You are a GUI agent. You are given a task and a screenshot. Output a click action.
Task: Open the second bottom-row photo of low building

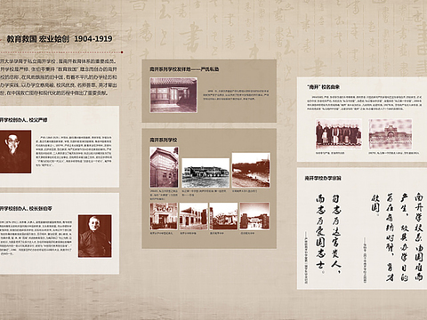click(x=194, y=216)
